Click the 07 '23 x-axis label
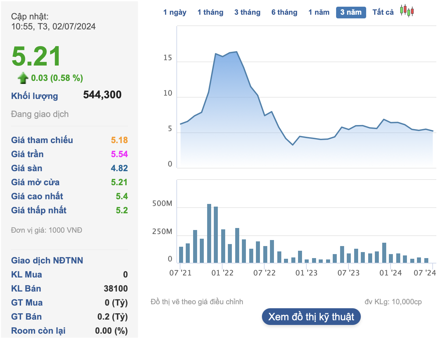 348,273
